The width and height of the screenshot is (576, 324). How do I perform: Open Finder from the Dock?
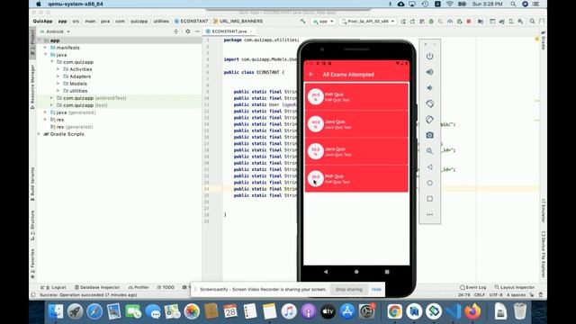(x=56, y=311)
